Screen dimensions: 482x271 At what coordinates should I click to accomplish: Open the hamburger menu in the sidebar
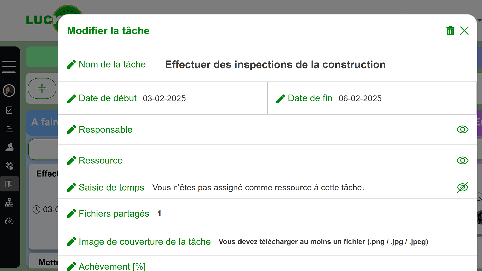(x=9, y=66)
